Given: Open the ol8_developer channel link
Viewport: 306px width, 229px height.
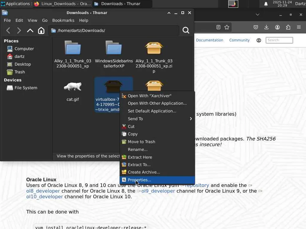Looking at the screenshot, I should coord(43,191).
